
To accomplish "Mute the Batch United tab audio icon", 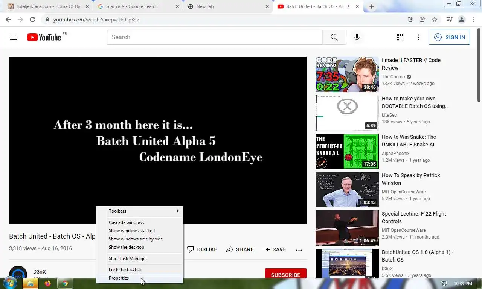I will (x=349, y=6).
